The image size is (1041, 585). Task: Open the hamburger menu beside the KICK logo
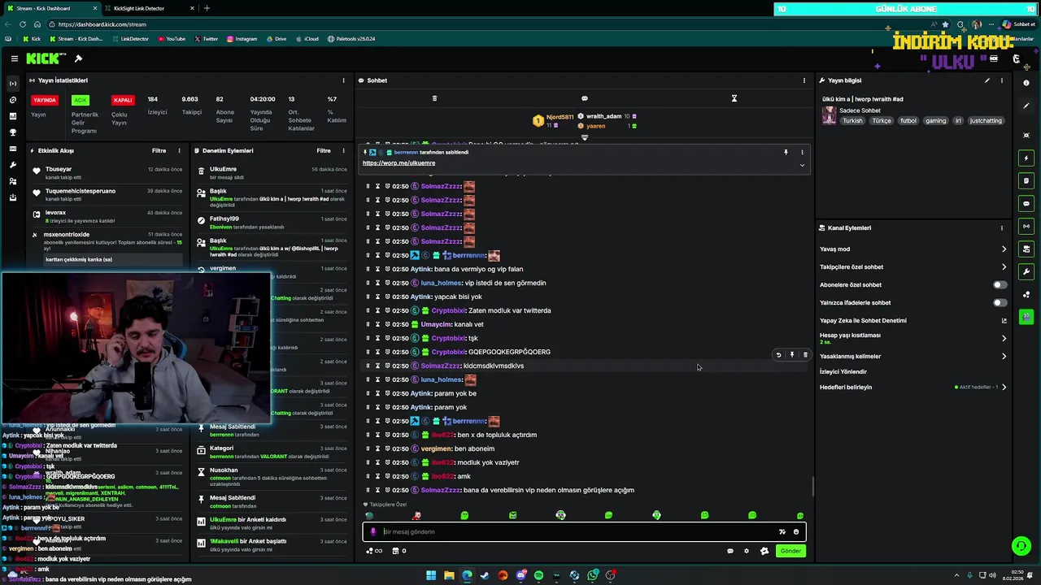tap(15, 58)
